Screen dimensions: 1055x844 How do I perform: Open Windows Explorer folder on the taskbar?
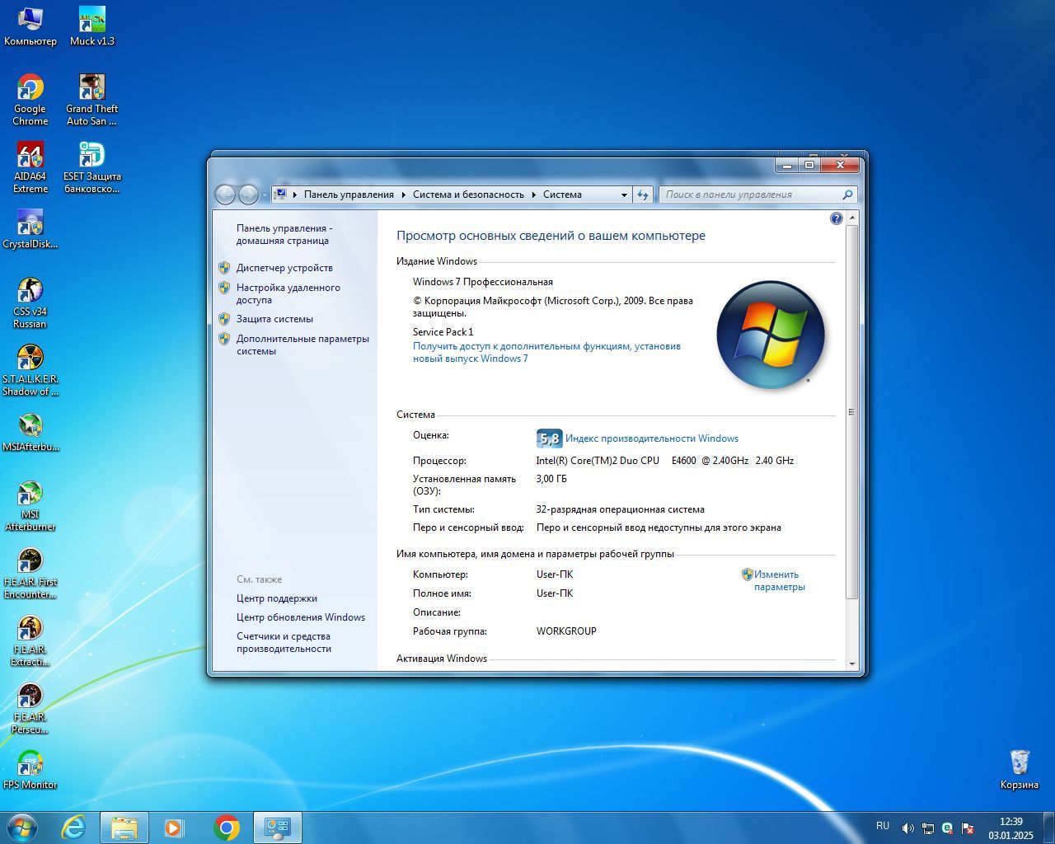pyautogui.click(x=124, y=828)
